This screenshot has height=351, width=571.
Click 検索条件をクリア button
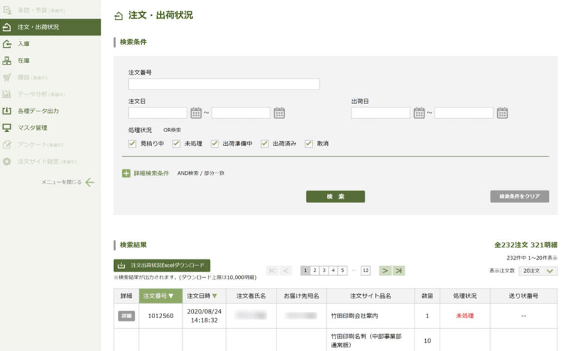coord(519,197)
